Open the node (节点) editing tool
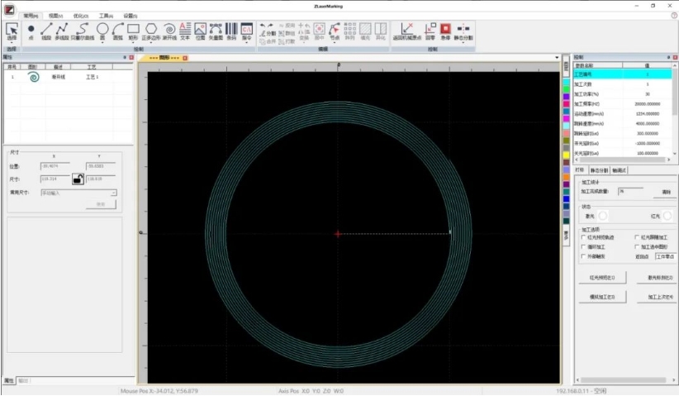Viewport: 679px width, 396px height. (x=335, y=31)
